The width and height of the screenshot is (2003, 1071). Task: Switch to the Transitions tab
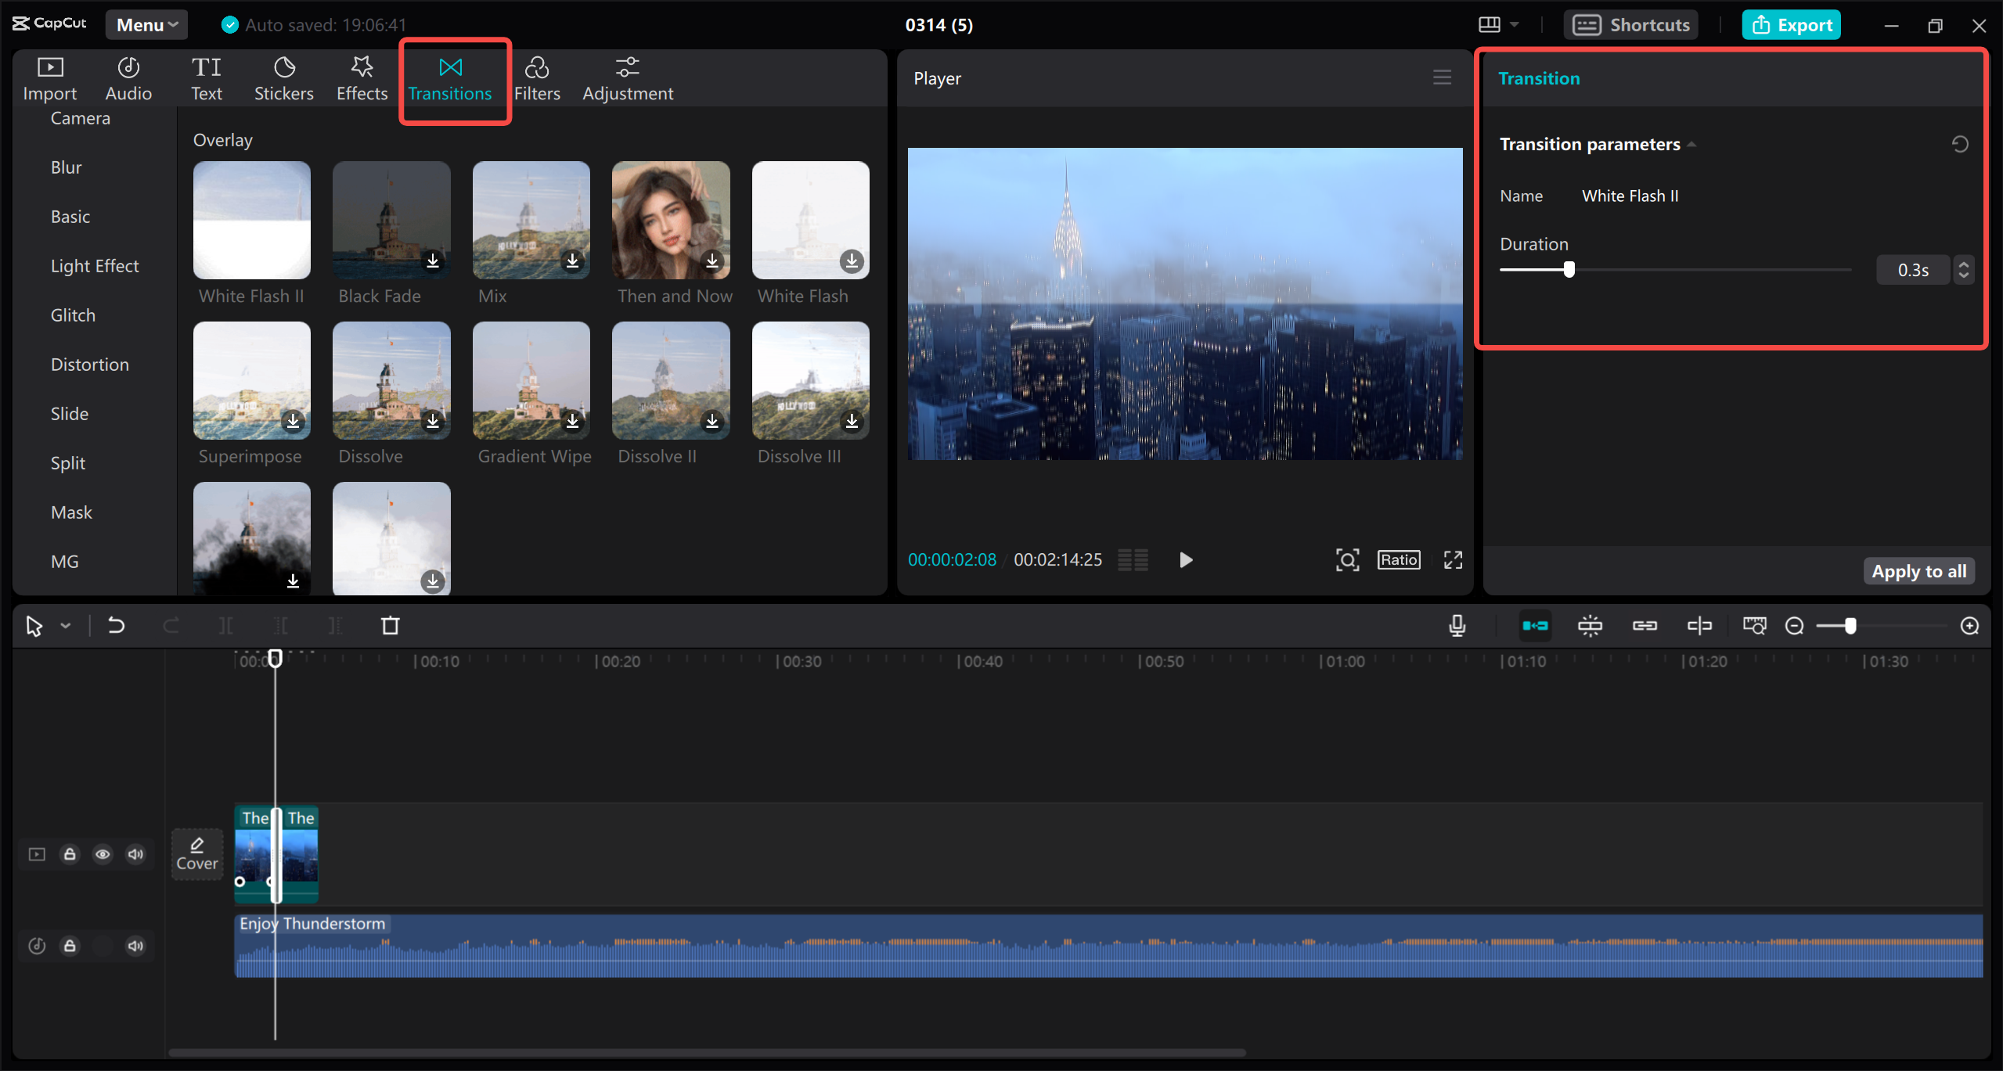tap(451, 77)
